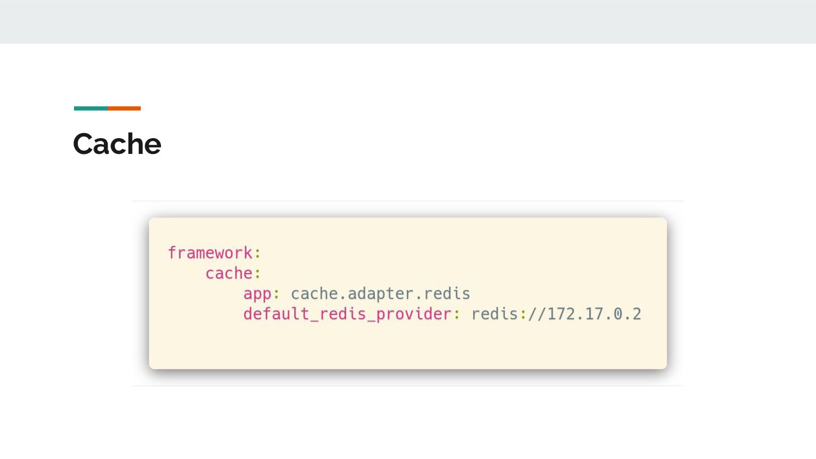Click the "default_redis_provider" key
816x459 pixels.
(347, 314)
